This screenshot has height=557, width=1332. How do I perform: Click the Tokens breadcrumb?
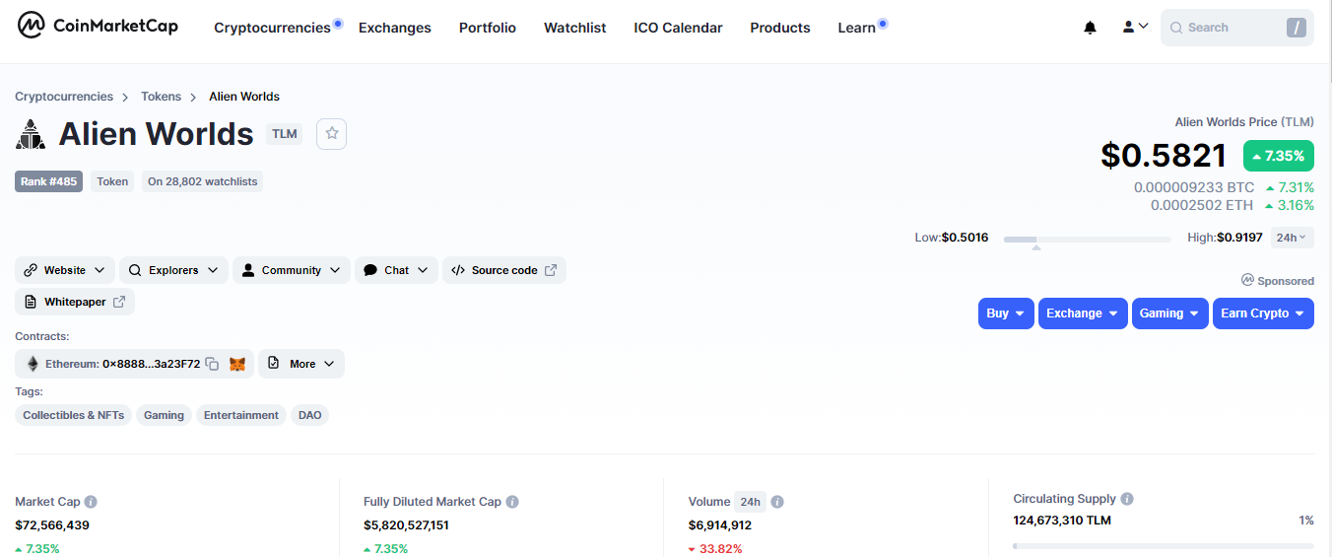[161, 97]
